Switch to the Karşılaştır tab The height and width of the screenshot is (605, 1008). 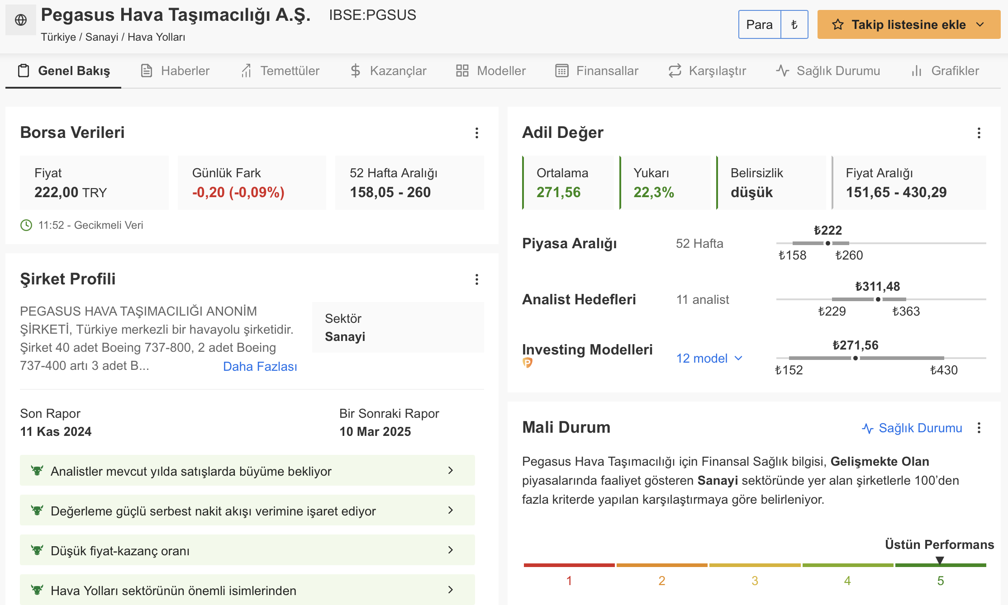click(707, 71)
